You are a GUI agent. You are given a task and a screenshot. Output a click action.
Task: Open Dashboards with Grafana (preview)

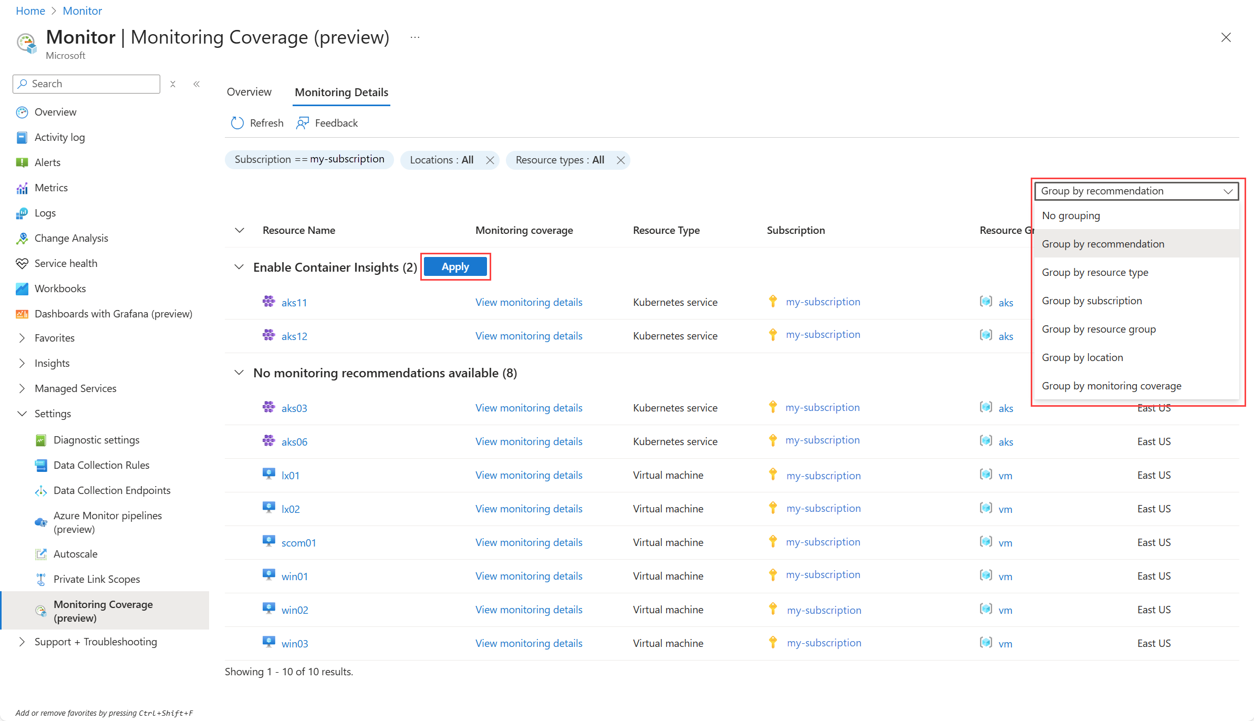pyautogui.click(x=113, y=314)
